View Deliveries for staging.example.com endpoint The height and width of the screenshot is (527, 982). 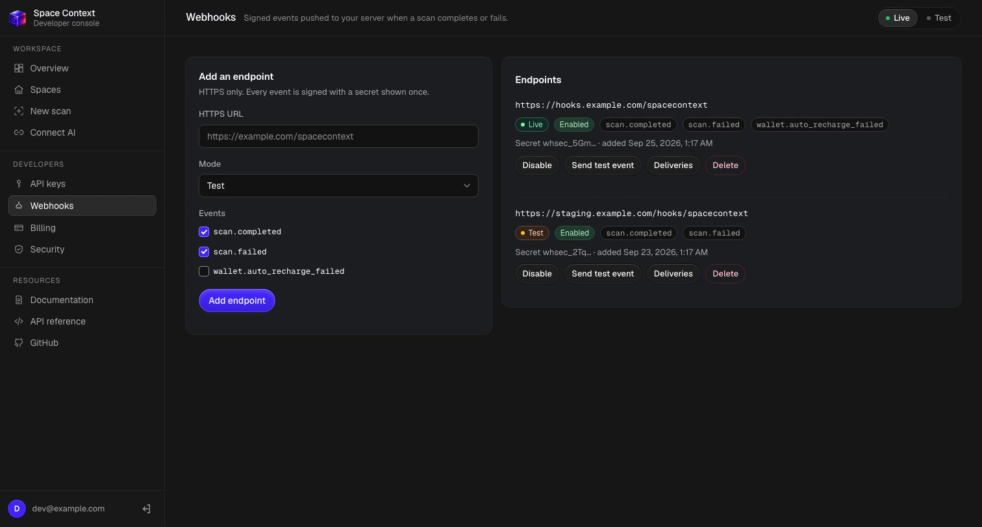pos(673,273)
